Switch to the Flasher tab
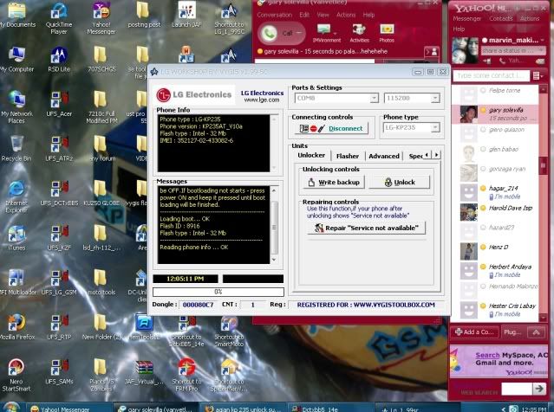Screen dimensions: 554x412 point(348,156)
